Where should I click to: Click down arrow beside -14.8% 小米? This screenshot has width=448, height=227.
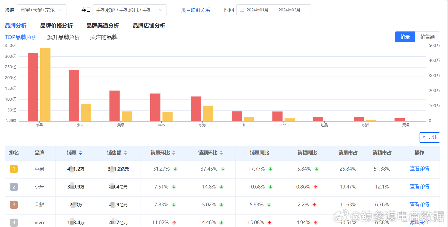coord(222,187)
